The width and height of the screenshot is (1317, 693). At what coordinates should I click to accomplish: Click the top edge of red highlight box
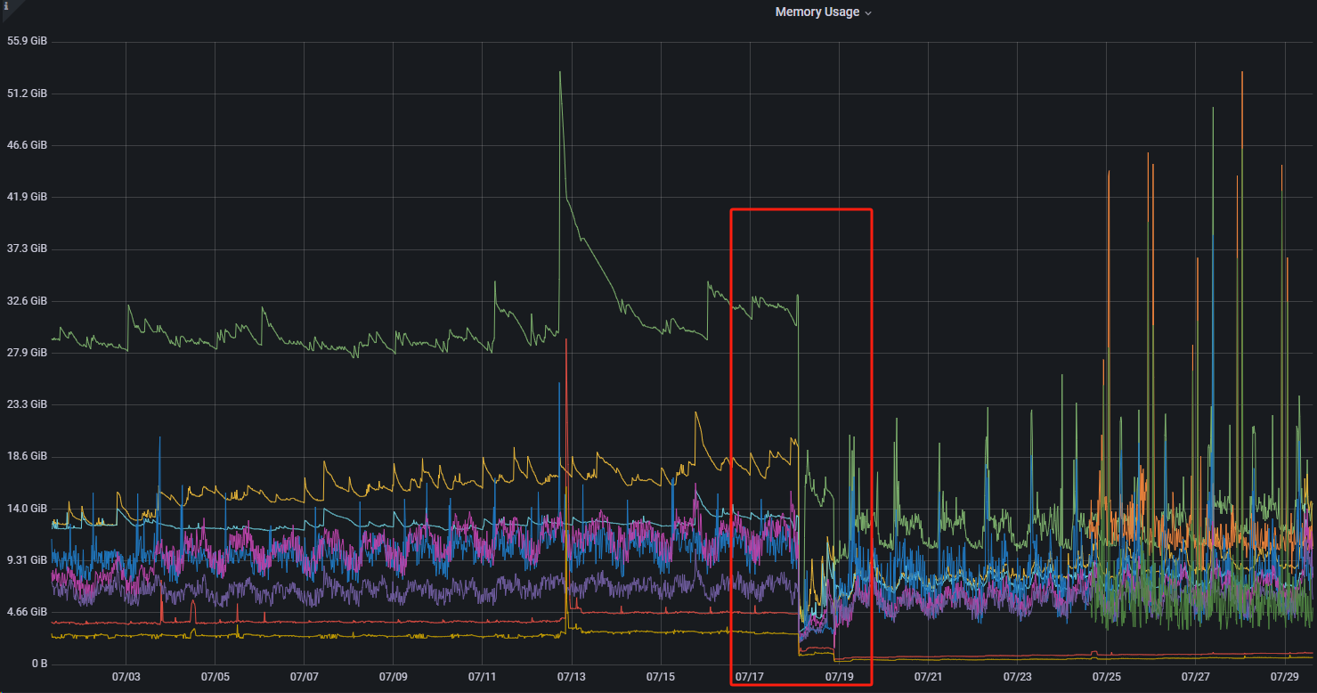point(801,210)
